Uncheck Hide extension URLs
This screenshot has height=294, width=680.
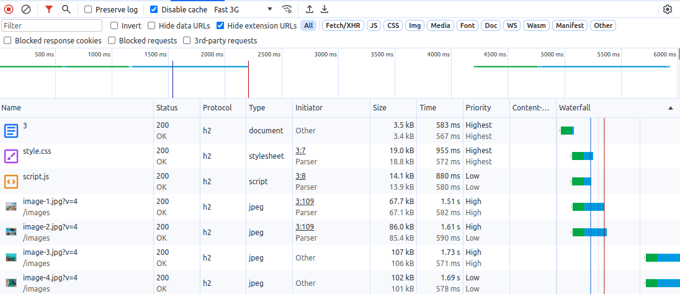[220, 25]
